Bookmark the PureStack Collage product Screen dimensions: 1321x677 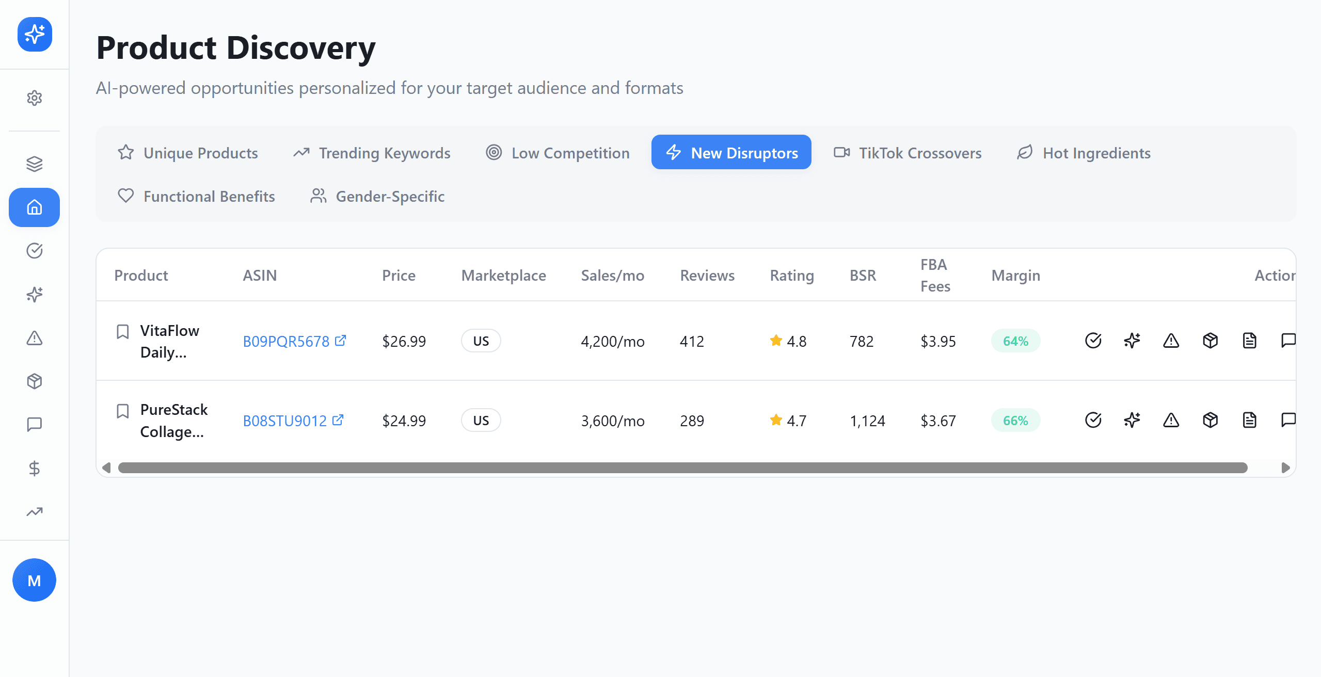(x=122, y=411)
